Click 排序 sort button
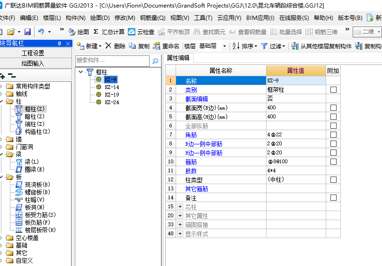Screen dimensions: 382x266 point(245,46)
